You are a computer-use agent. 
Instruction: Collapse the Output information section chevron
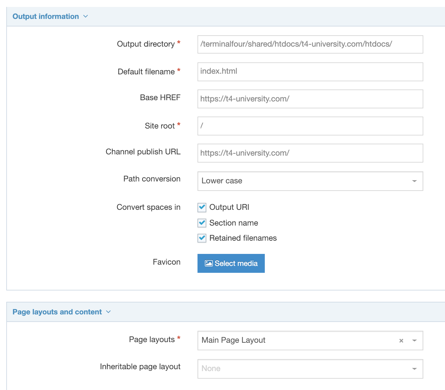click(86, 16)
